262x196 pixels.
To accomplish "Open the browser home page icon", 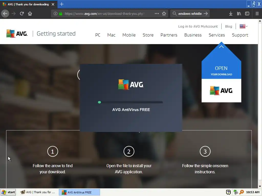I will click(x=30, y=14).
